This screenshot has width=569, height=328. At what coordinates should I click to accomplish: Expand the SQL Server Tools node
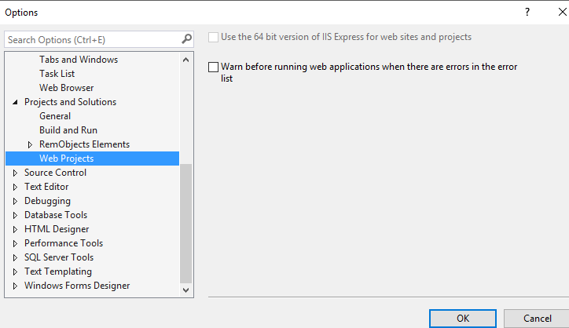tap(15, 257)
